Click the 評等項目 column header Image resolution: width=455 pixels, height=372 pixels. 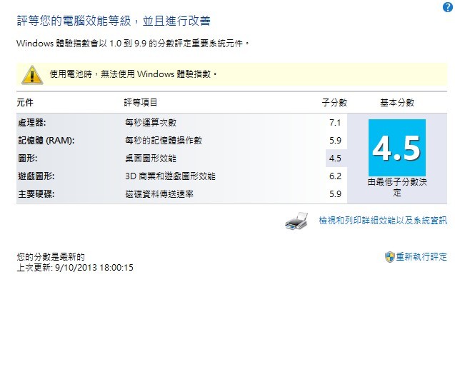(x=141, y=102)
